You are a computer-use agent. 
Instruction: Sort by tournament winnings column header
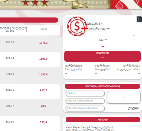(13, 29)
